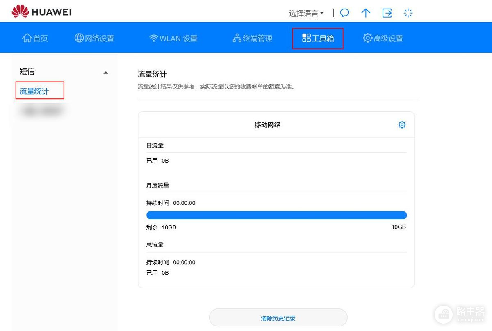Click the 剩余 10GB text
This screenshot has height=331, width=492.
pyautogui.click(x=161, y=227)
